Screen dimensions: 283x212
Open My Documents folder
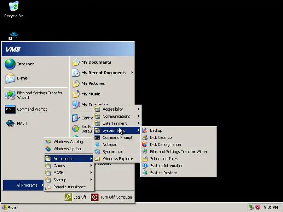102,62
